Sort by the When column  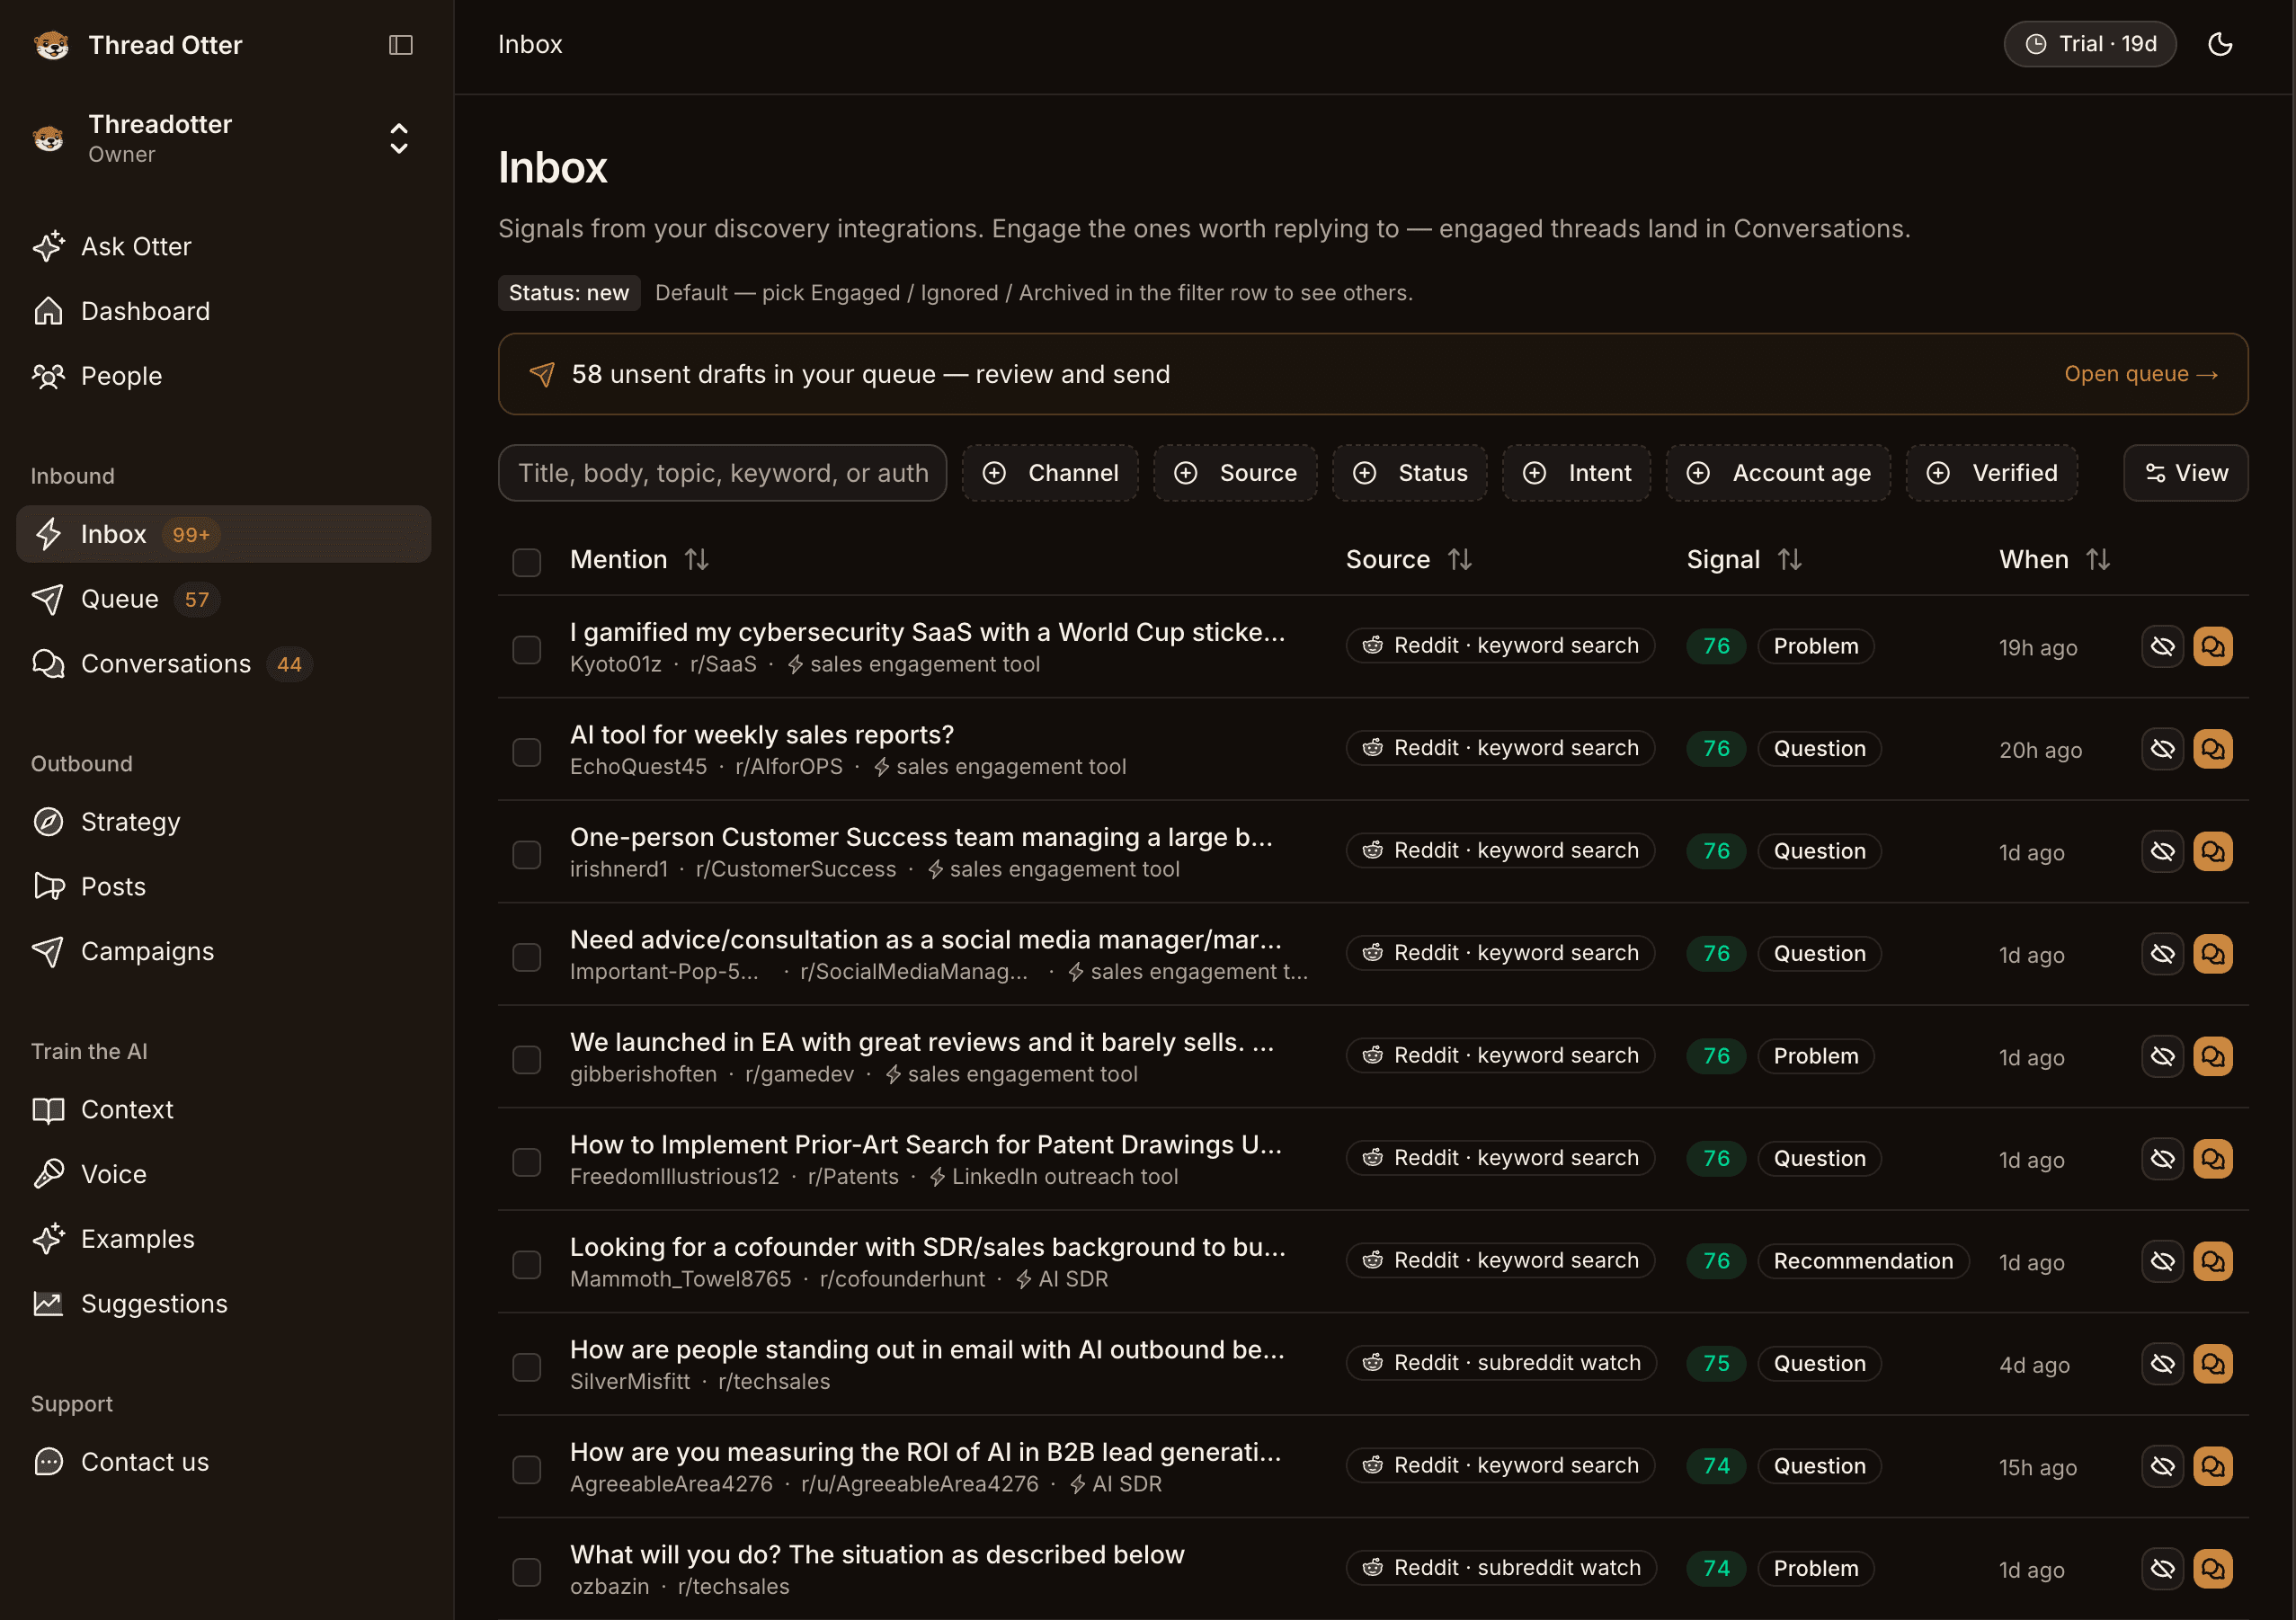coord(2055,559)
